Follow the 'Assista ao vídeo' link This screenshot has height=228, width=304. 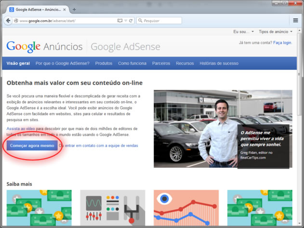(x=21, y=129)
